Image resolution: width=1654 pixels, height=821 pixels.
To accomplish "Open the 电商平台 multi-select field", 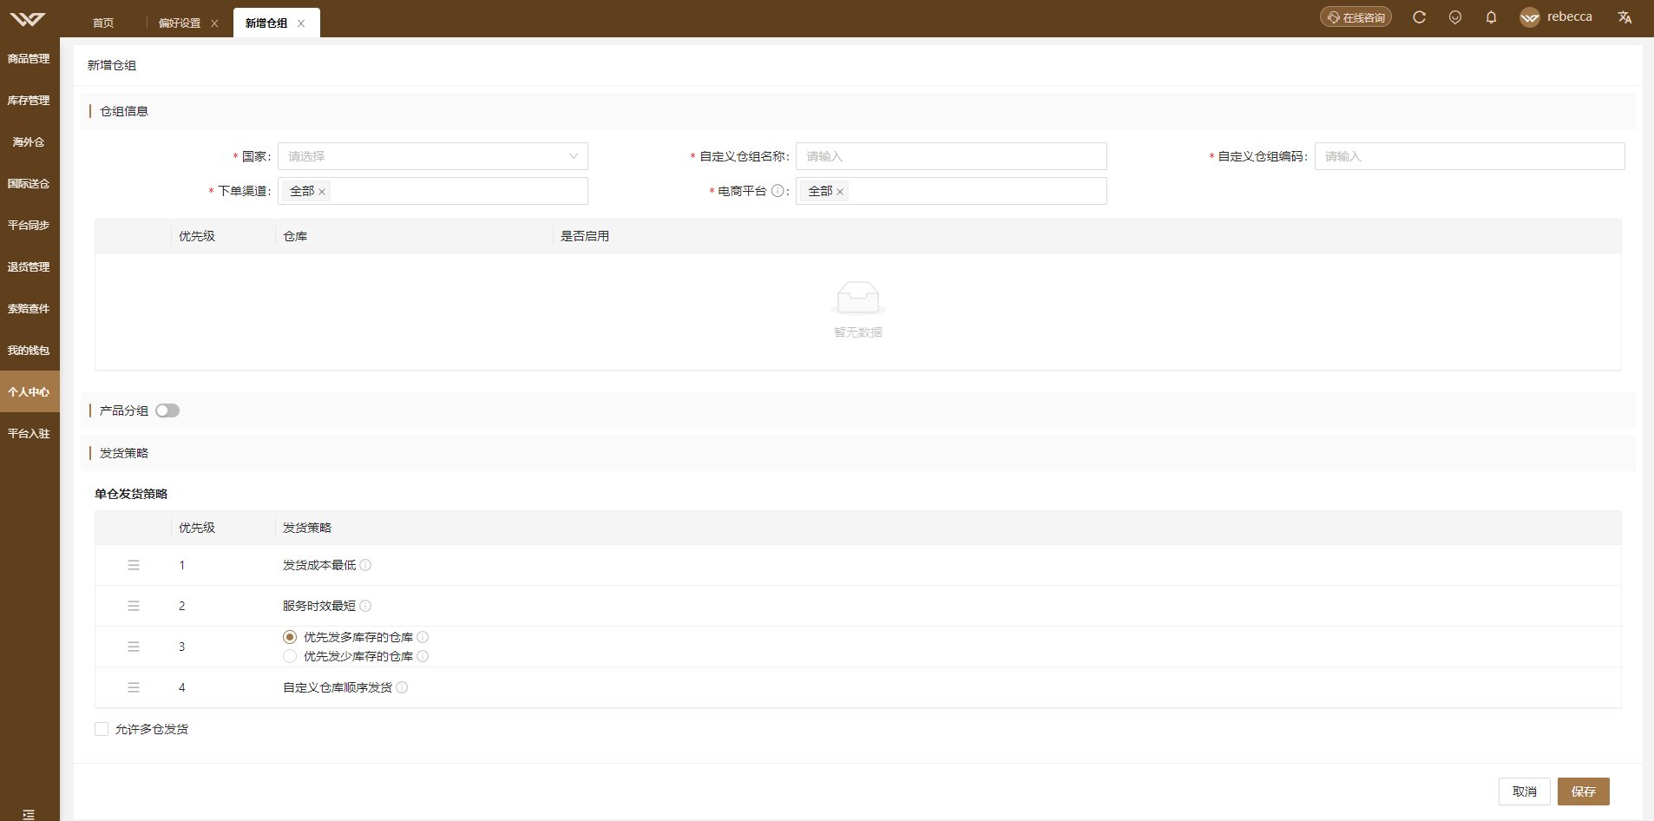I will click(951, 191).
